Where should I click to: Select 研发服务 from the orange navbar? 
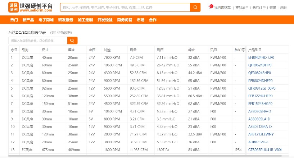point(65,20)
